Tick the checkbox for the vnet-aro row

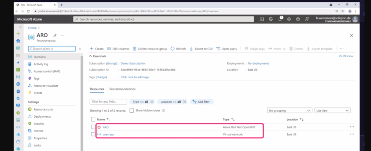click(x=93, y=134)
